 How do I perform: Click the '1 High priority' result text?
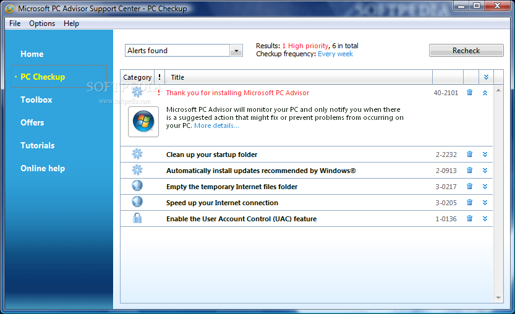(305, 46)
